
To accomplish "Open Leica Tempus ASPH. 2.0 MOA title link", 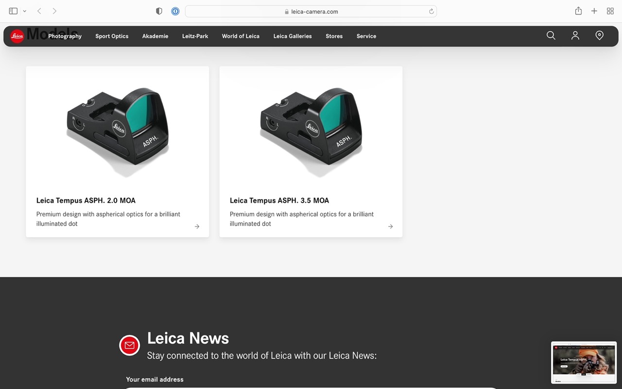I will click(x=86, y=200).
